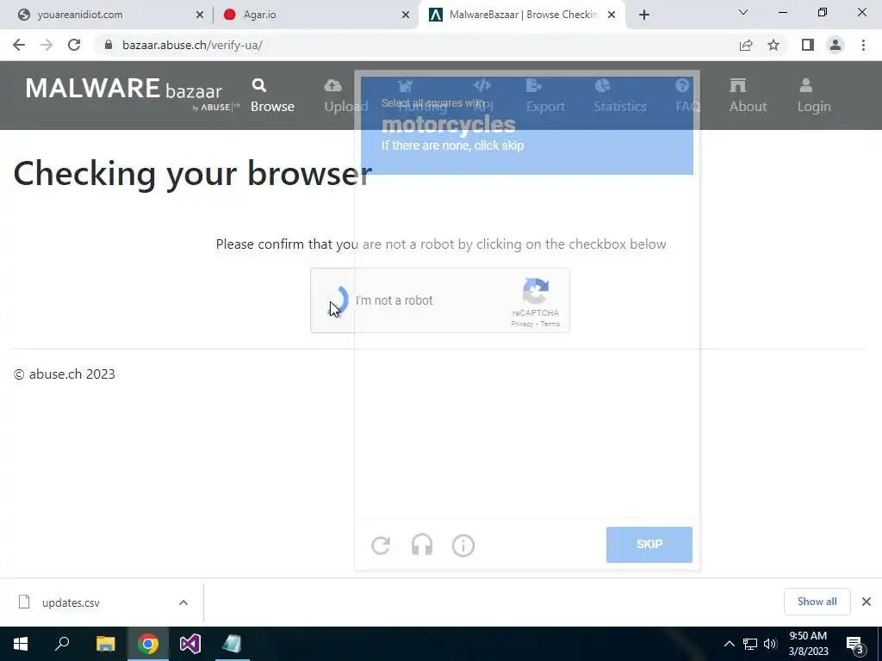Open the About page icon
Image resolution: width=882 pixels, height=661 pixels.
[737, 85]
